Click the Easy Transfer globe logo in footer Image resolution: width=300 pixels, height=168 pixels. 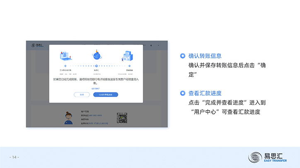pos(255,157)
